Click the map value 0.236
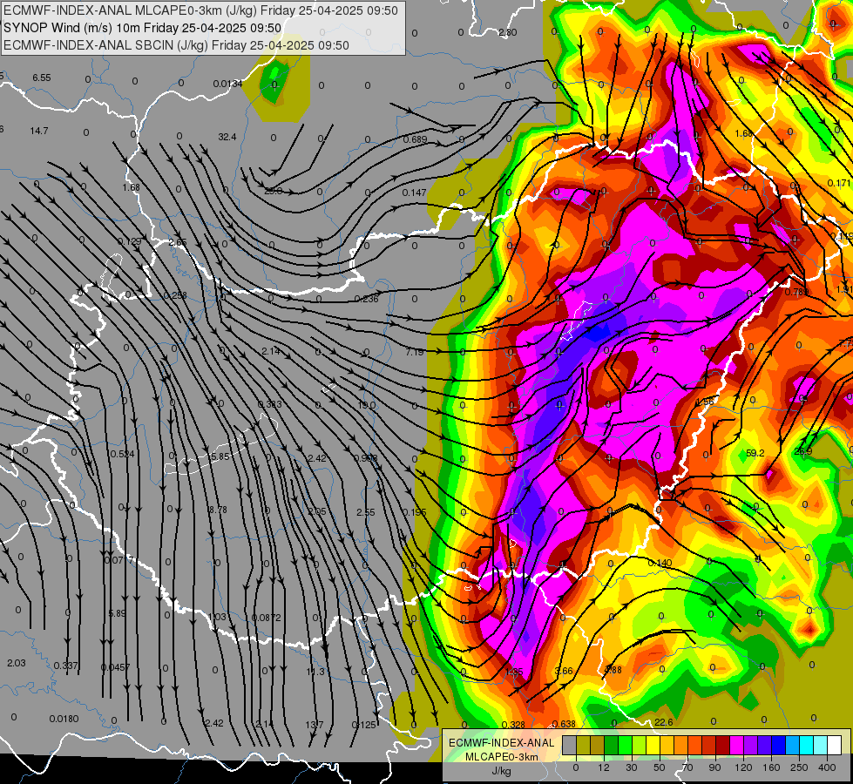 366,299
